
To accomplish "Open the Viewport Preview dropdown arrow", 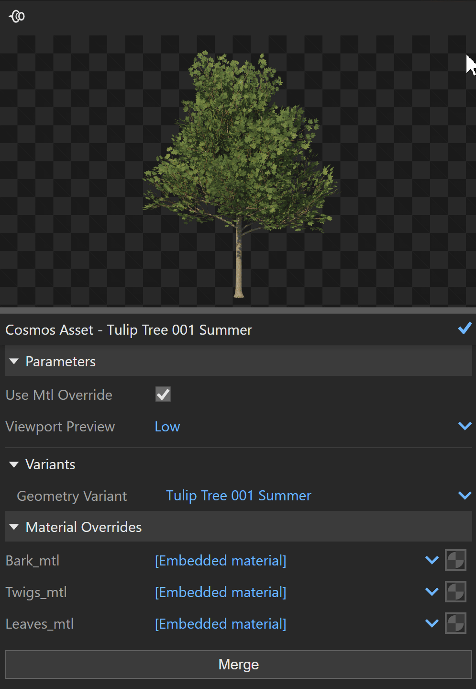I will click(465, 426).
